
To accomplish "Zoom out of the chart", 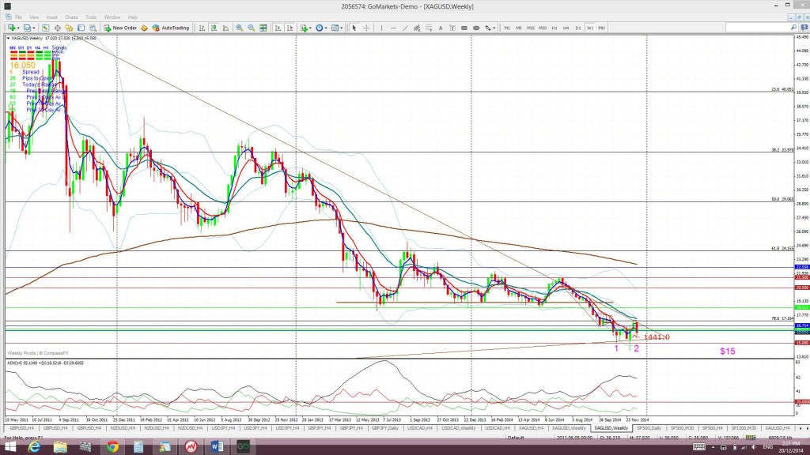I will click(251, 28).
